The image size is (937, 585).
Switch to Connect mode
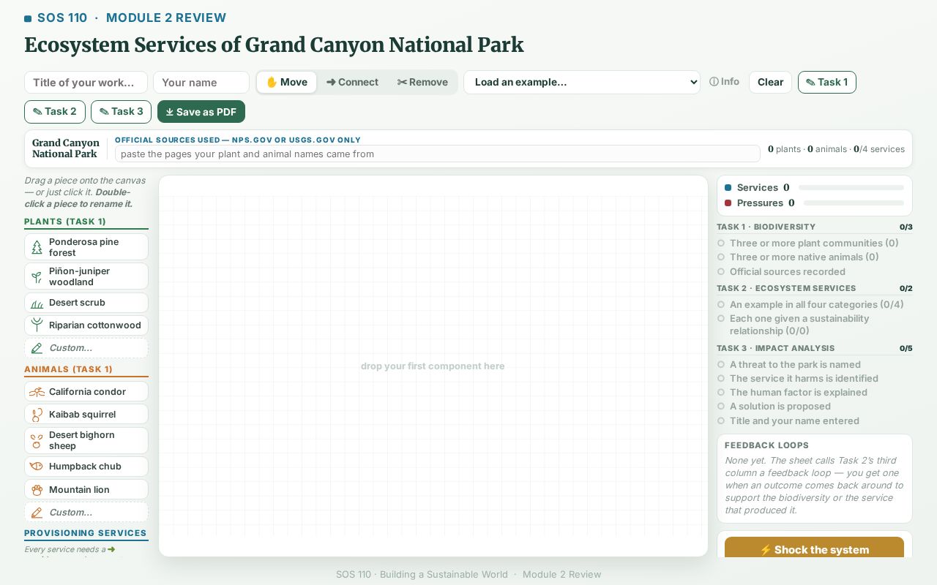coord(353,83)
